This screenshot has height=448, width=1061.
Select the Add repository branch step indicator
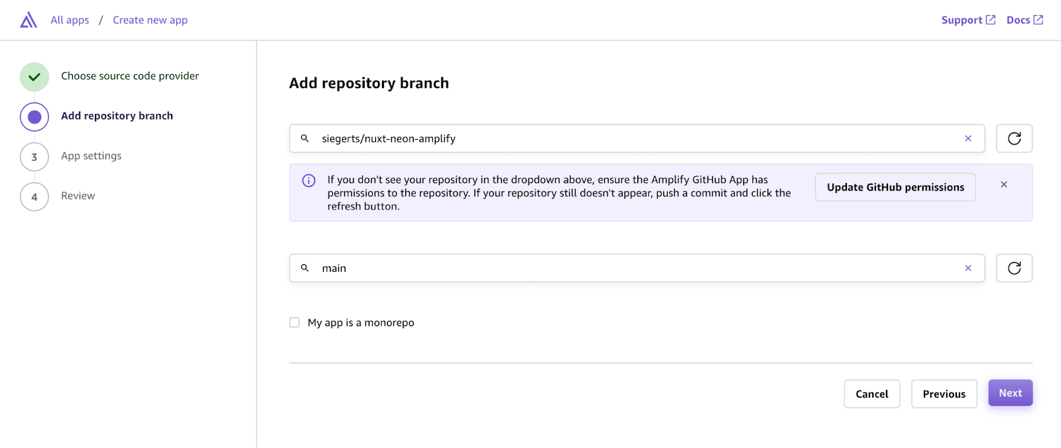34,117
